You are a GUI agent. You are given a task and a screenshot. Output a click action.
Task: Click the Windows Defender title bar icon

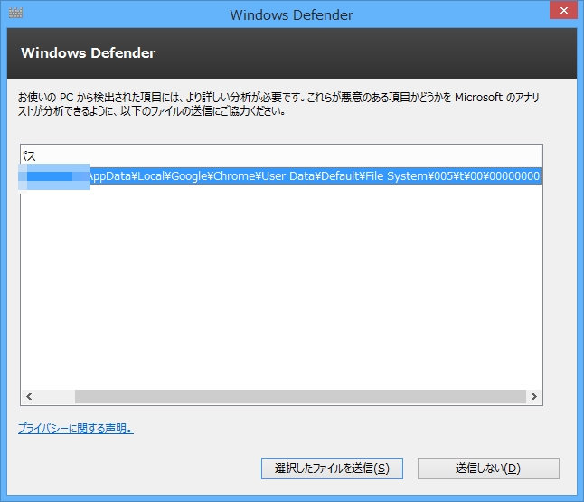tap(15, 13)
